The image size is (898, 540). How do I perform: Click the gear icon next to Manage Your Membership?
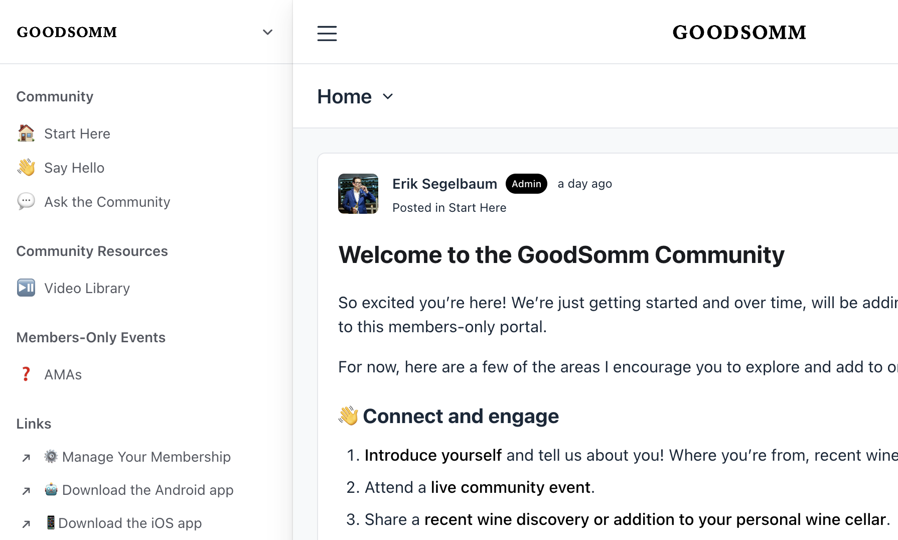[50, 457]
